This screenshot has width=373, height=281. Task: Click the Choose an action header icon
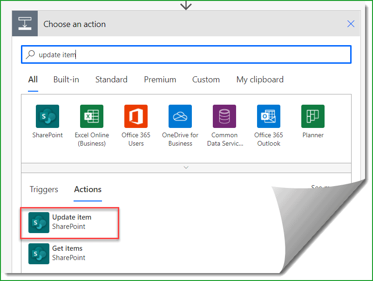tap(25, 24)
